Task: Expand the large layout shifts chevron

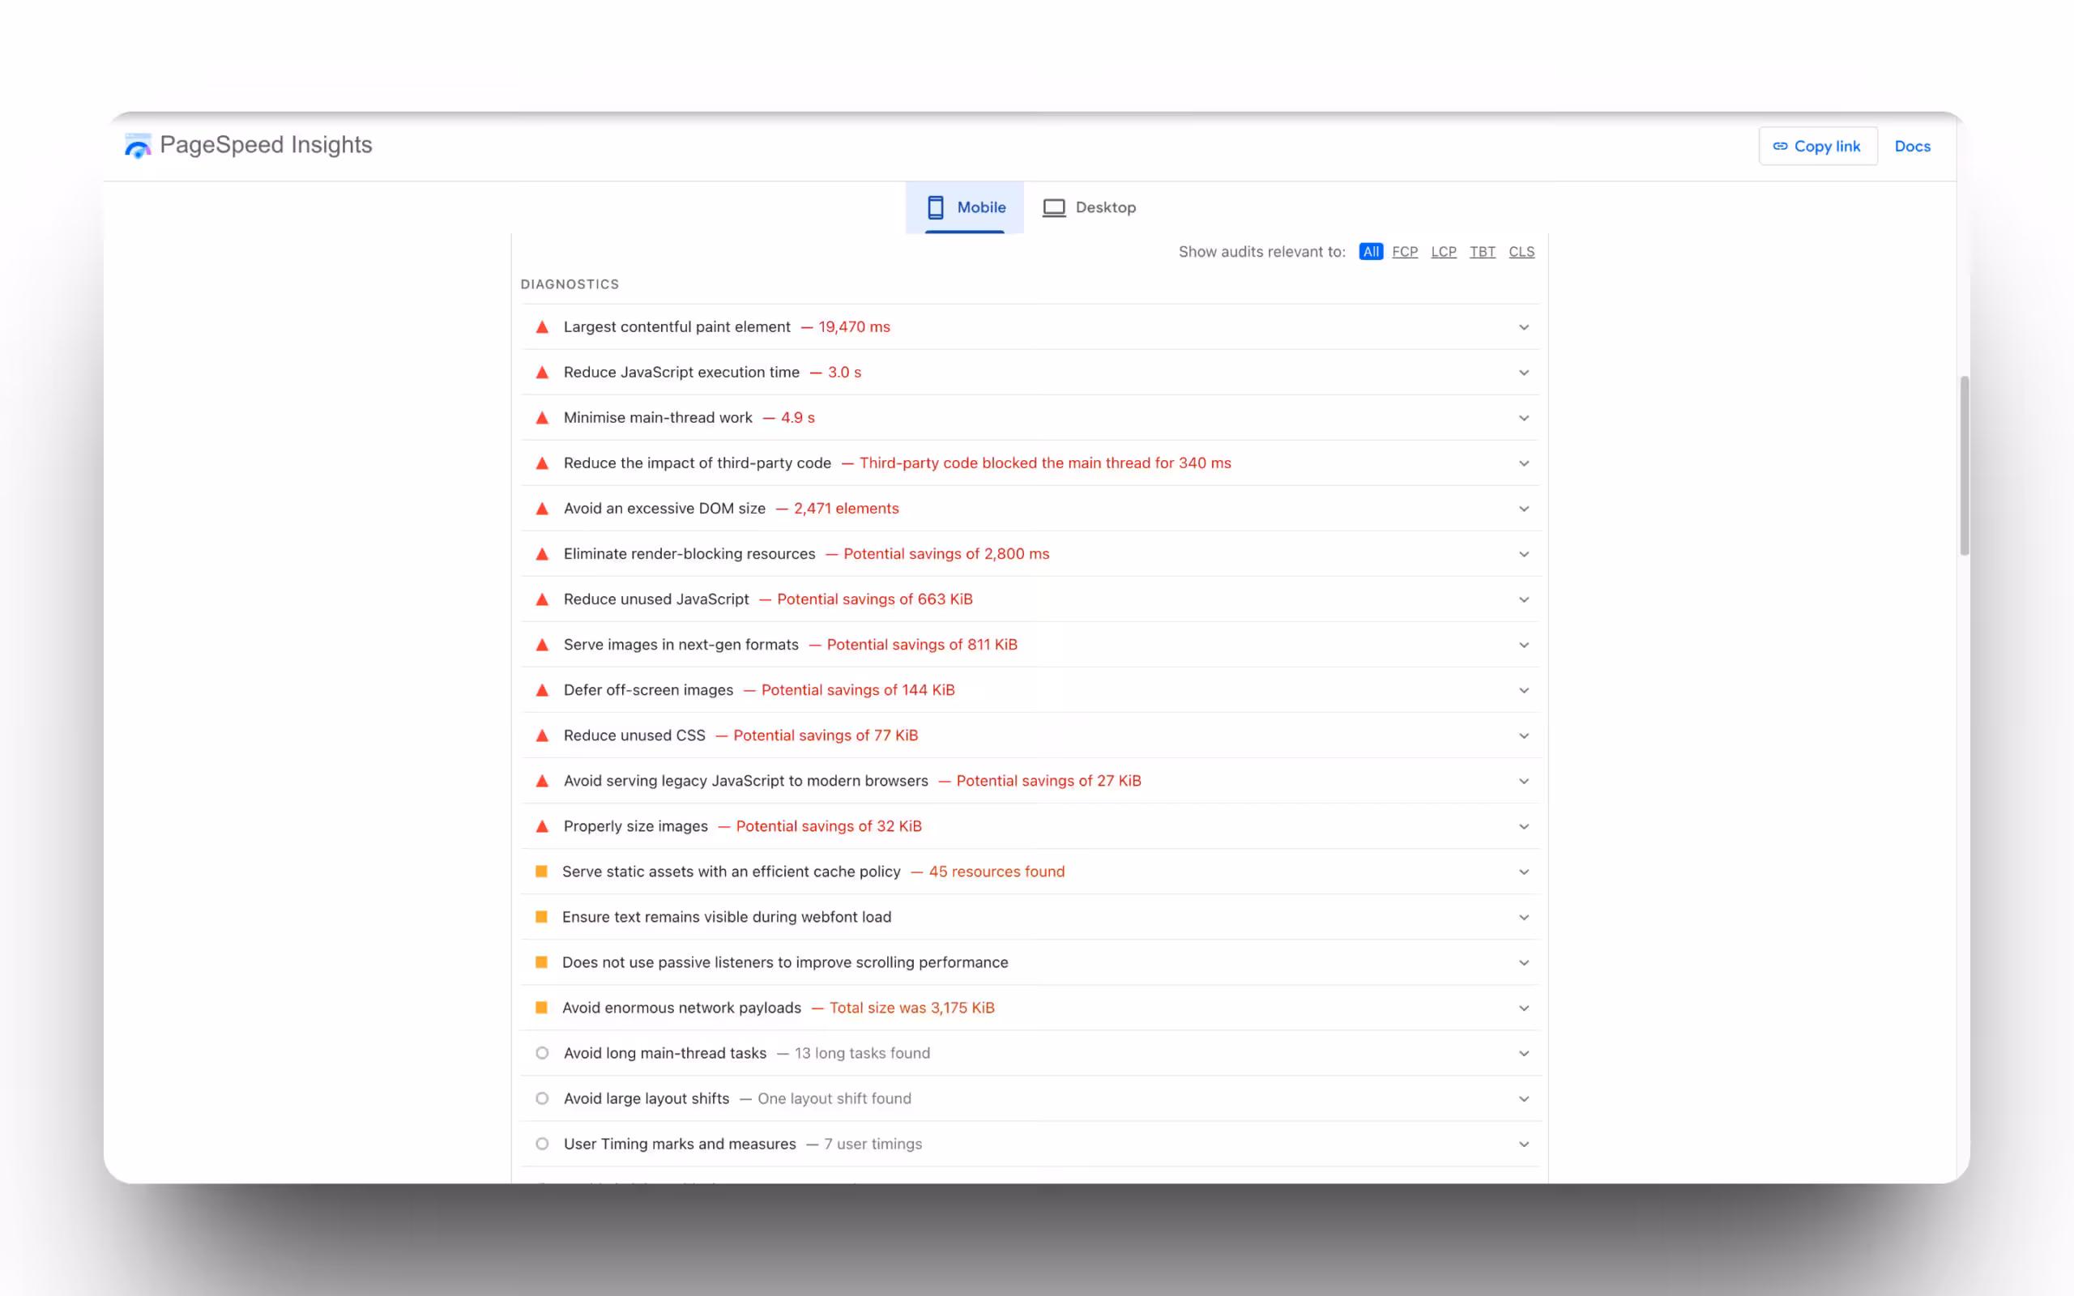Action: 1524,1100
